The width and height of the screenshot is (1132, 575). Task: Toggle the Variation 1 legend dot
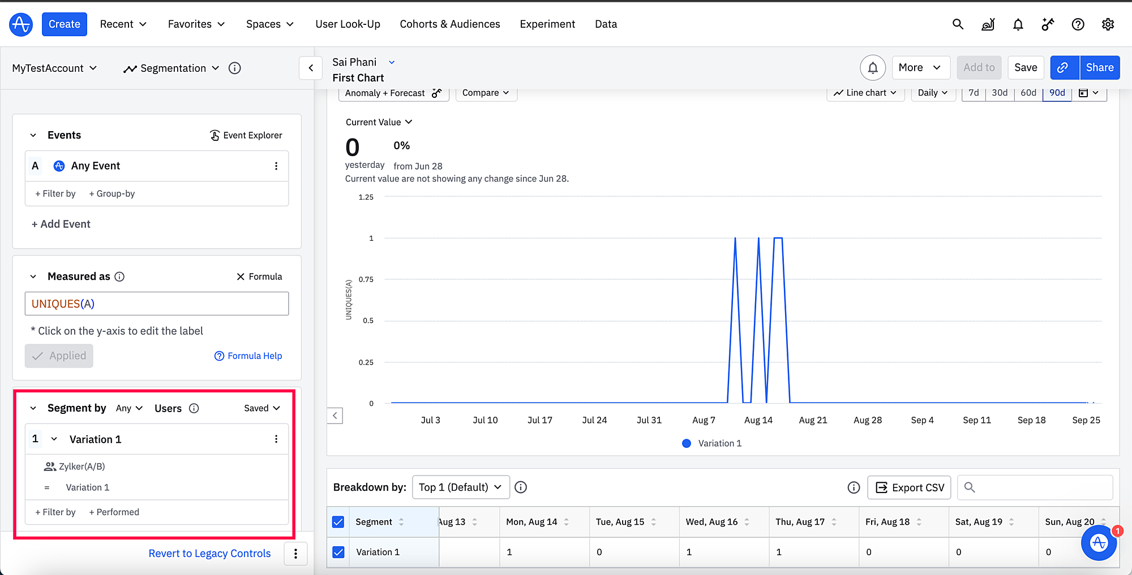(x=687, y=443)
